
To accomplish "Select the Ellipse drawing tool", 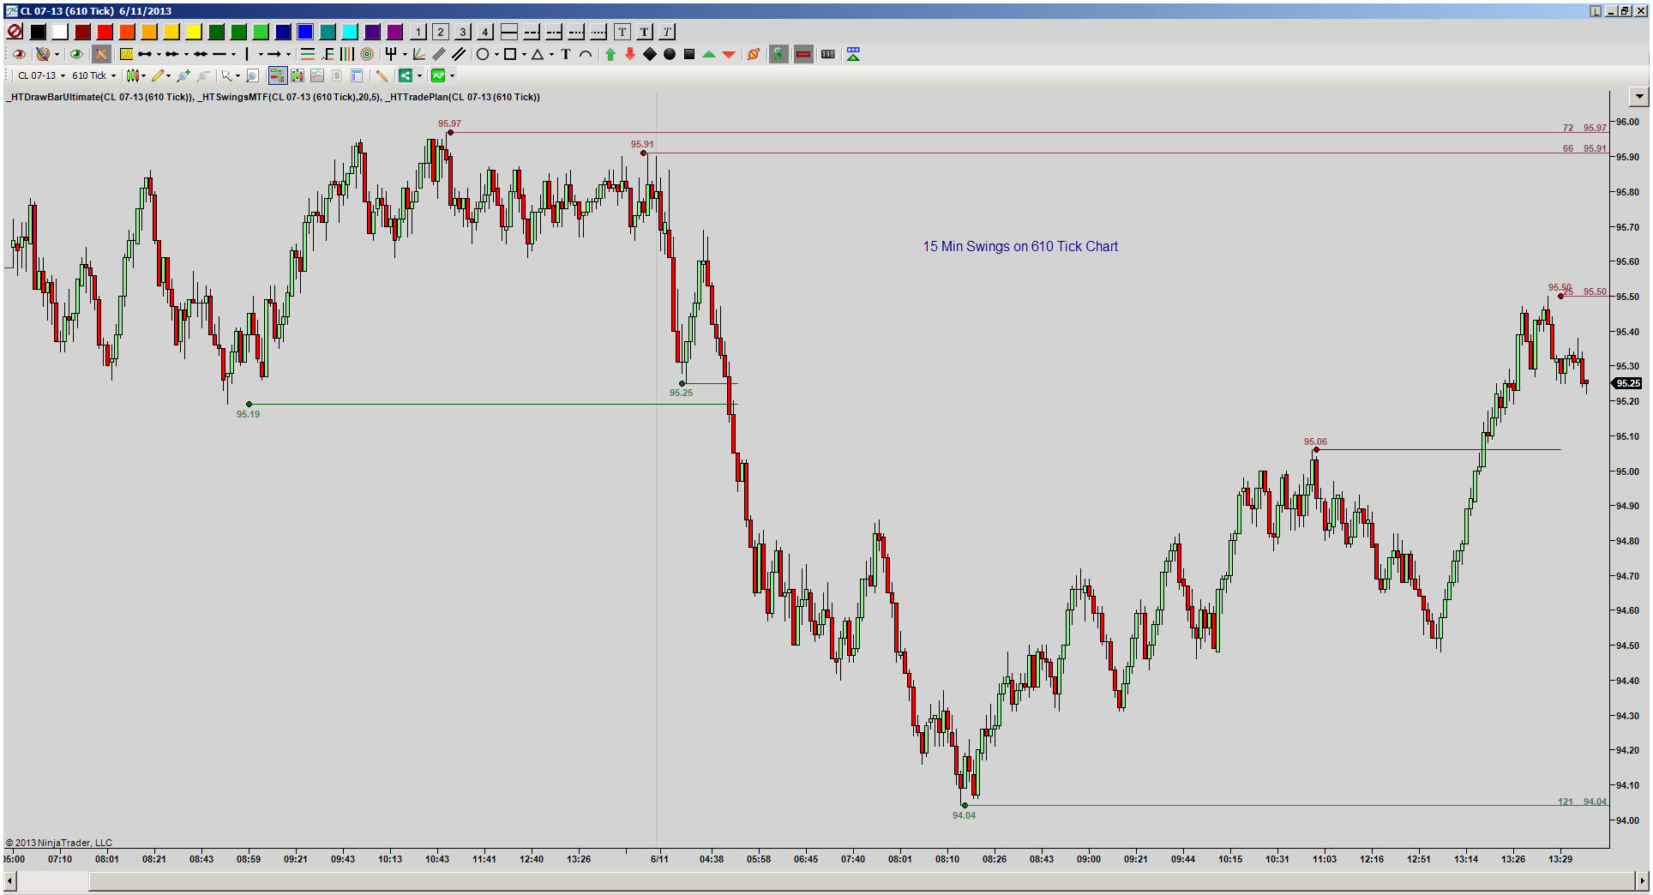I will tap(481, 54).
